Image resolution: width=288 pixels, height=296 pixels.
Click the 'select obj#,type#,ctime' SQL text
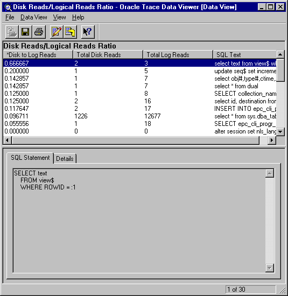245,79
